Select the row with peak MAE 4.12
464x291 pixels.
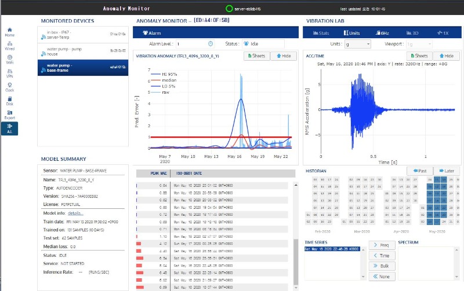click(x=212, y=244)
